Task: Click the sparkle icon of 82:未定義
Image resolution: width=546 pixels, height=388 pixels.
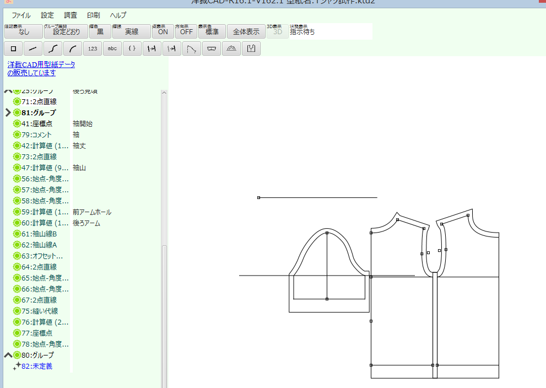Action: click(x=17, y=366)
